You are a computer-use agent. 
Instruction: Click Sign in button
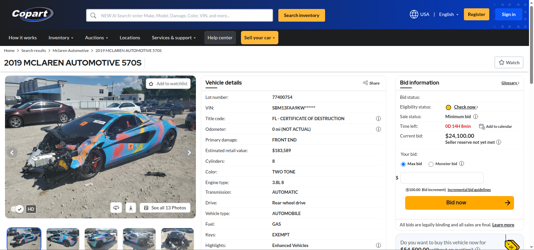(x=509, y=14)
